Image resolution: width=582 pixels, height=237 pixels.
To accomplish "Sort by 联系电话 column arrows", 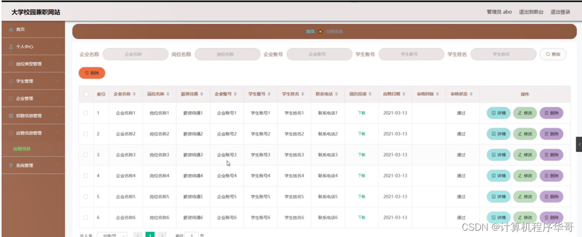I will coord(336,94).
